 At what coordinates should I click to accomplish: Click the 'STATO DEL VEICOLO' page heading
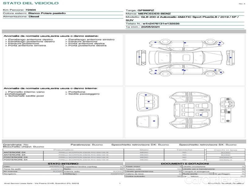[x=31, y=3]
